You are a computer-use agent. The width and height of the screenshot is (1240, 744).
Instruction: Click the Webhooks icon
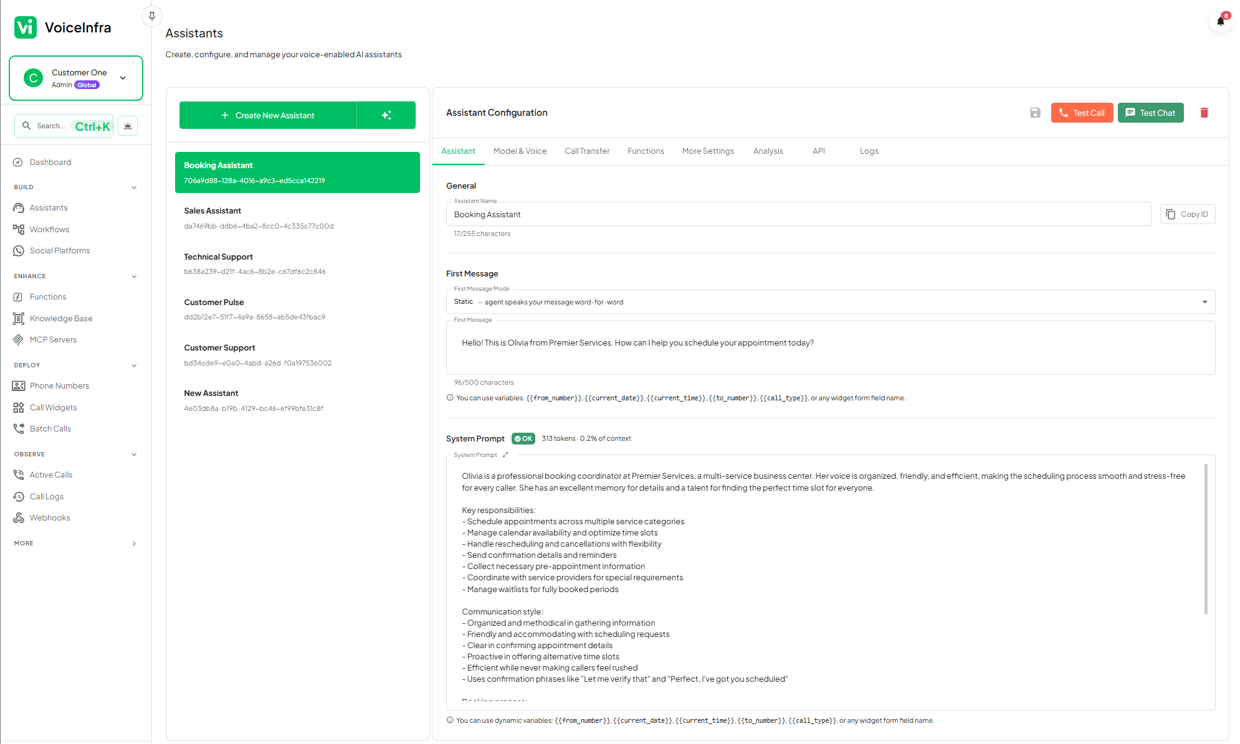click(x=18, y=518)
